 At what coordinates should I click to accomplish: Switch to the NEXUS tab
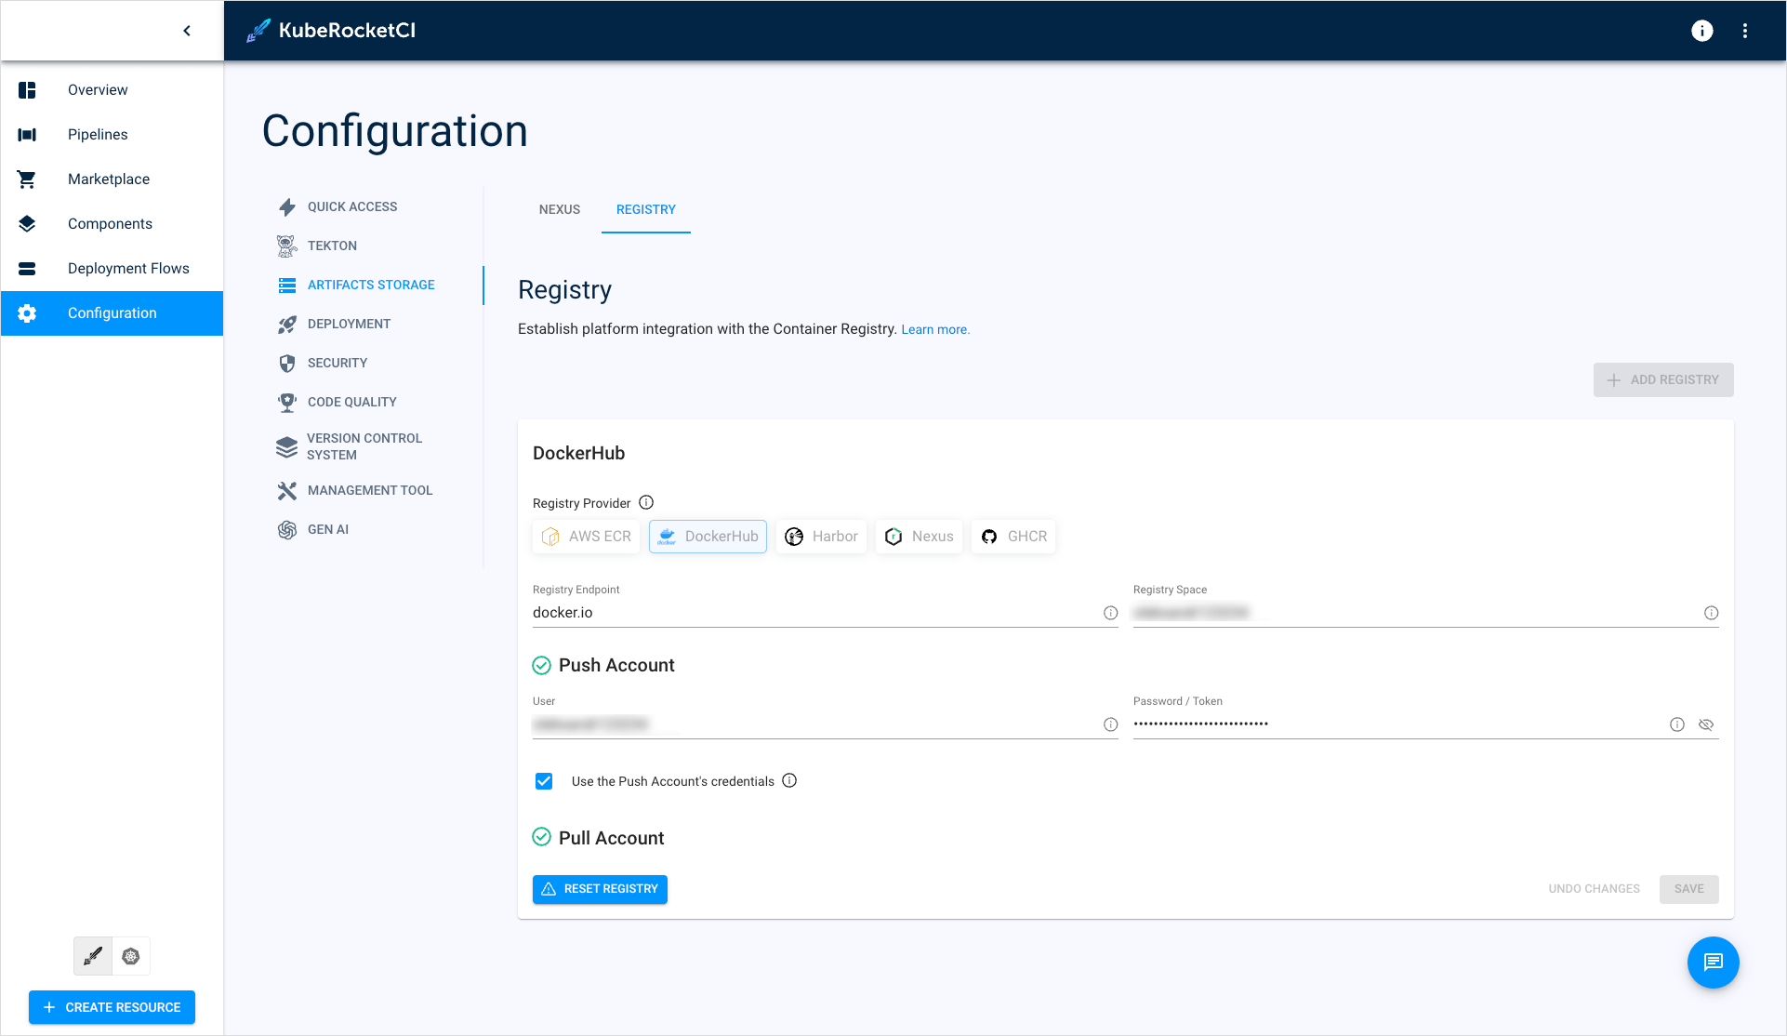pyautogui.click(x=559, y=209)
